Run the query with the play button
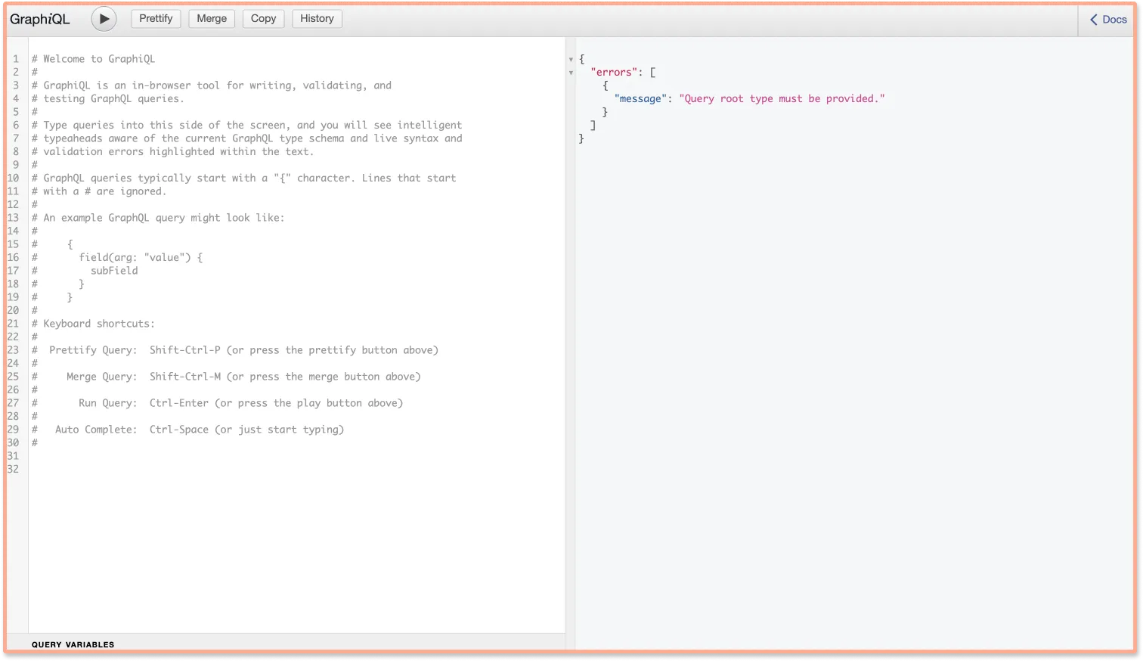1143x661 pixels. click(x=104, y=19)
